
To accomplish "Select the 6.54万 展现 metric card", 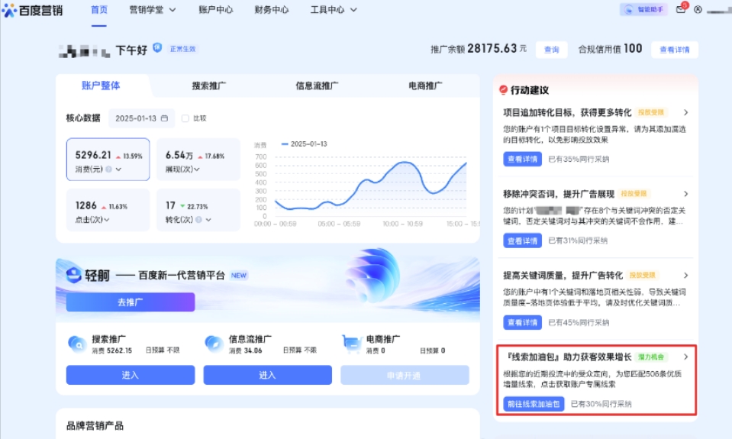I will click(x=198, y=160).
